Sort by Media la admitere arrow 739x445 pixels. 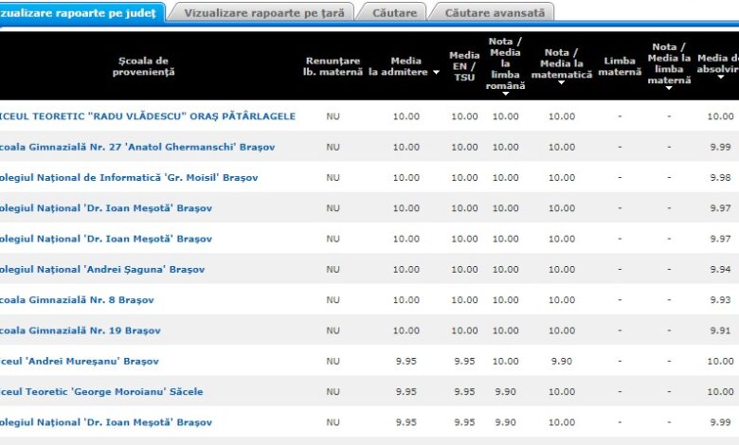[x=436, y=73]
